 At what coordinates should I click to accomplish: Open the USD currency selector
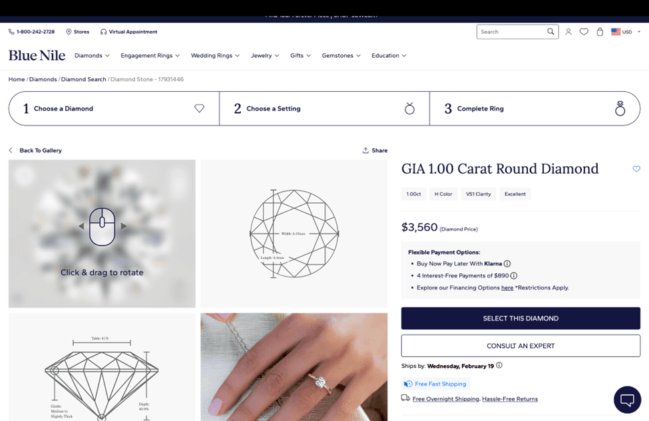[x=626, y=32]
